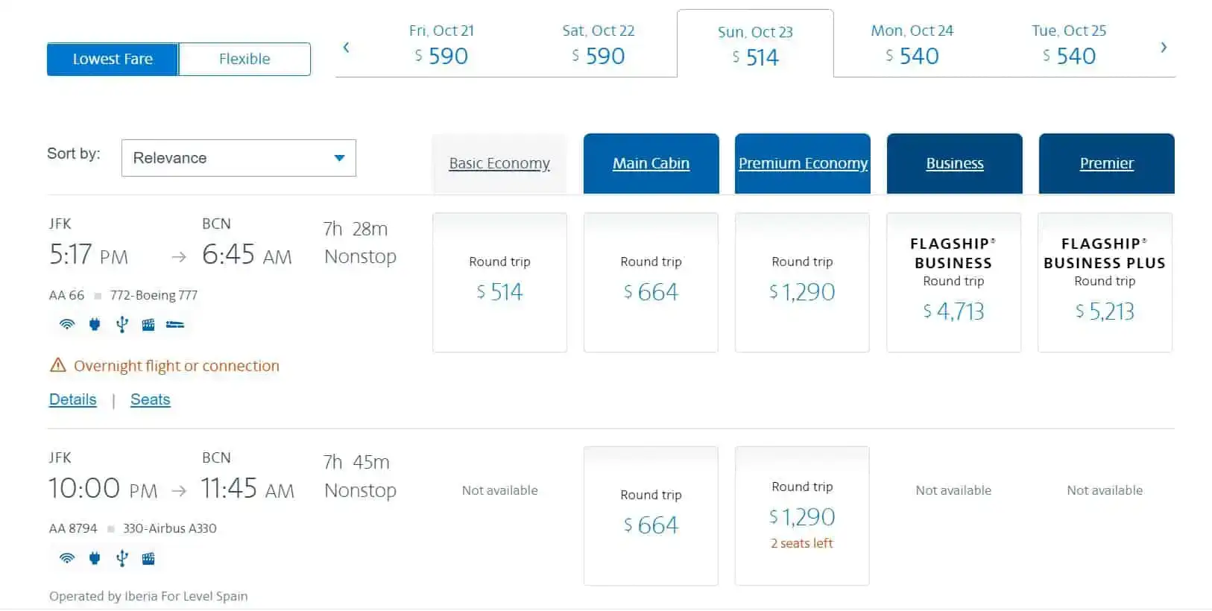The width and height of the screenshot is (1212, 611).
Task: Click the power outlet icon for AA 66
Action: (95, 324)
